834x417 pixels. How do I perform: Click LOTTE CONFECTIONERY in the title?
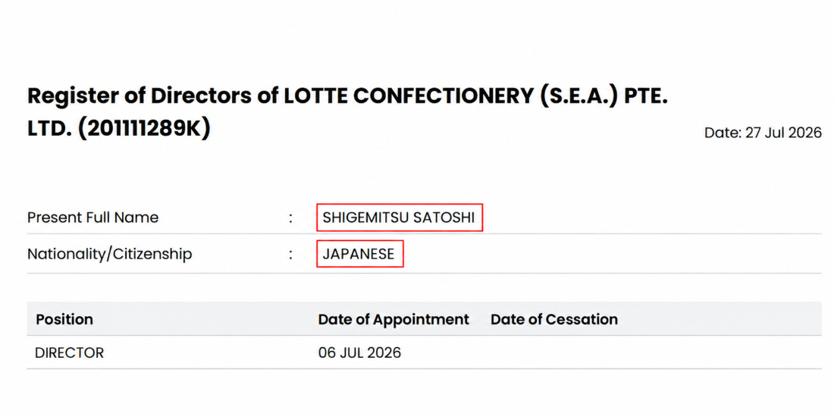[408, 96]
